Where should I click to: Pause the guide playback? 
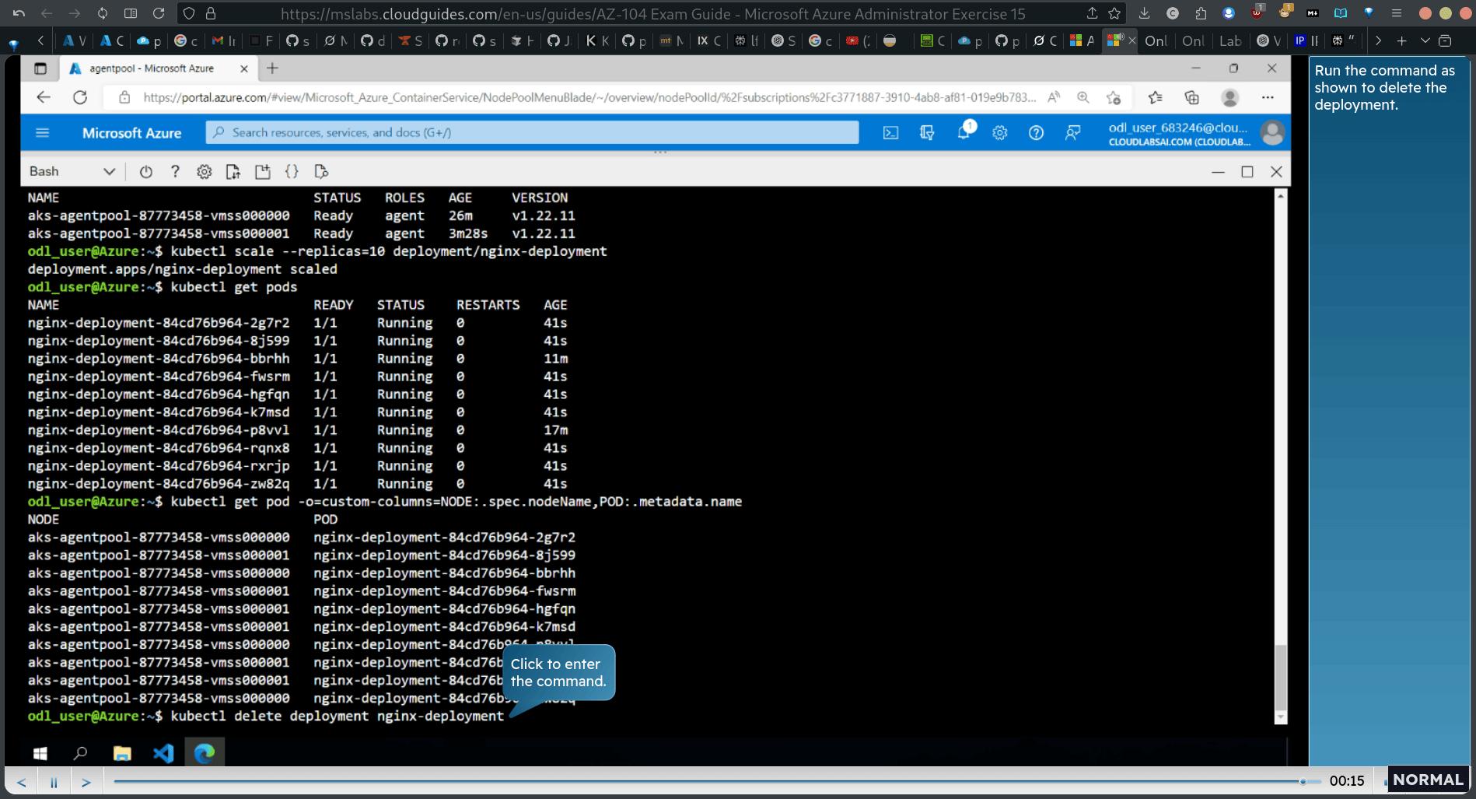(54, 782)
